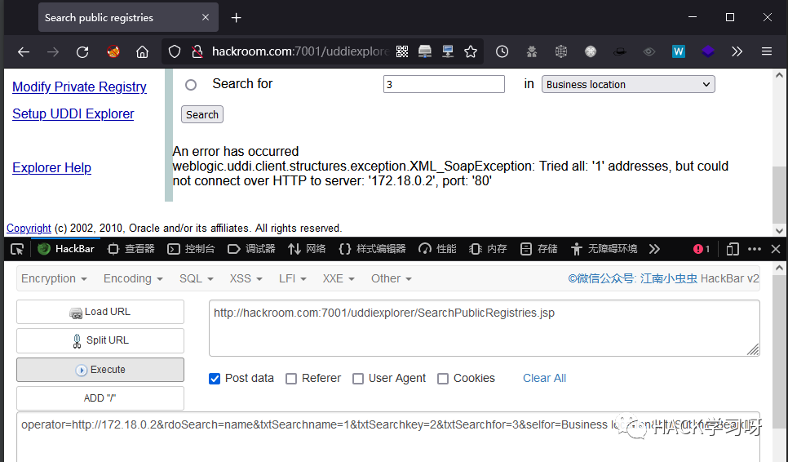Click the Load URL button
Screen dimensions: 788x462
100,312
